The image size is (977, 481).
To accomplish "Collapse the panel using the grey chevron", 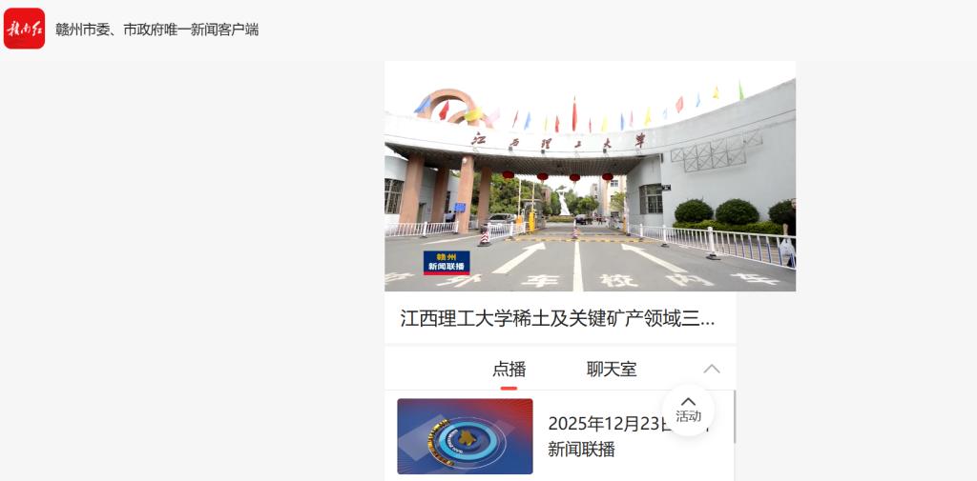I will pyautogui.click(x=712, y=369).
